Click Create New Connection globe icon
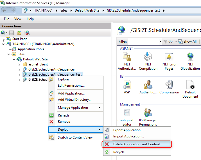Viewport: 201px width, 160px height. 3,33
